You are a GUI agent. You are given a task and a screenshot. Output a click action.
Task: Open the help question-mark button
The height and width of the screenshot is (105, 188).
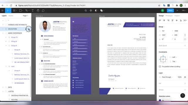point(183,95)
